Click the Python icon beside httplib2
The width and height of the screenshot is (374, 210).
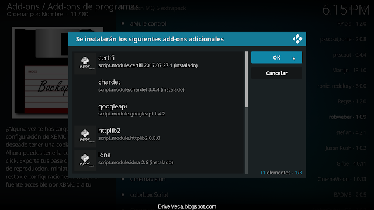click(85, 136)
